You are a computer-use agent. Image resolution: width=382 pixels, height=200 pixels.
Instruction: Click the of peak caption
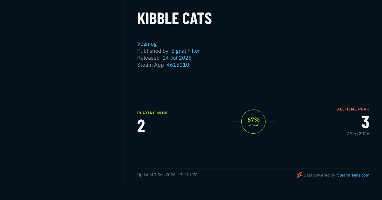(253, 125)
